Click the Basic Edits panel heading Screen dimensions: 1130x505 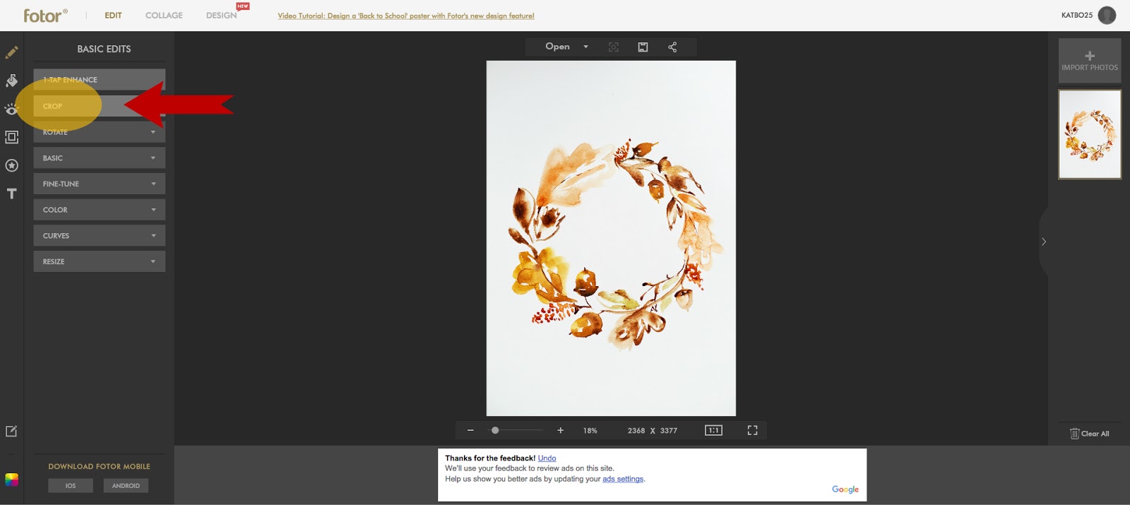tap(104, 49)
